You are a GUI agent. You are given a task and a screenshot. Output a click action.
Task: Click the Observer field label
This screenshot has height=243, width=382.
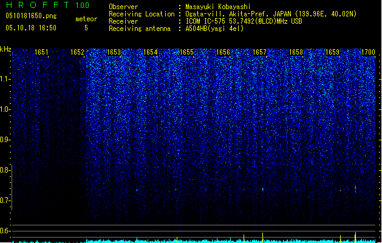pos(123,7)
